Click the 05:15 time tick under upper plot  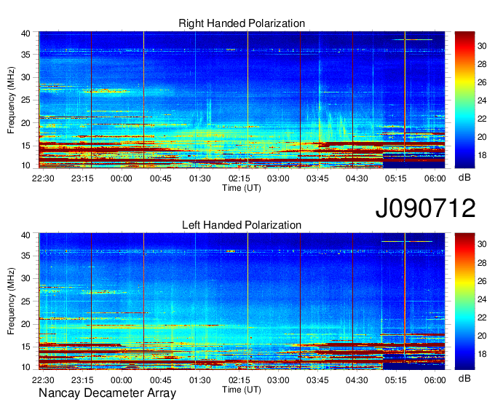[395, 178]
